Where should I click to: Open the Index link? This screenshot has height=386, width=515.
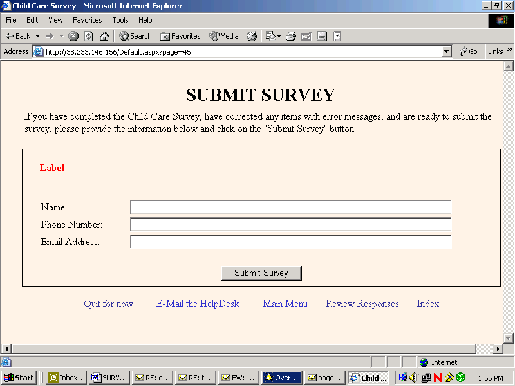[x=428, y=304]
